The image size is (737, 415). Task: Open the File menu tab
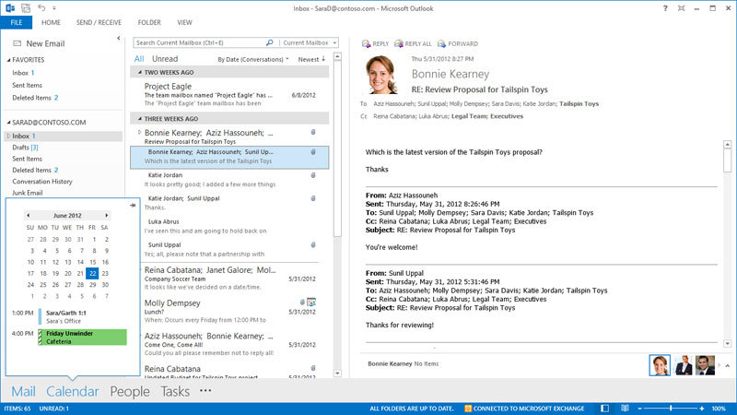tap(16, 22)
